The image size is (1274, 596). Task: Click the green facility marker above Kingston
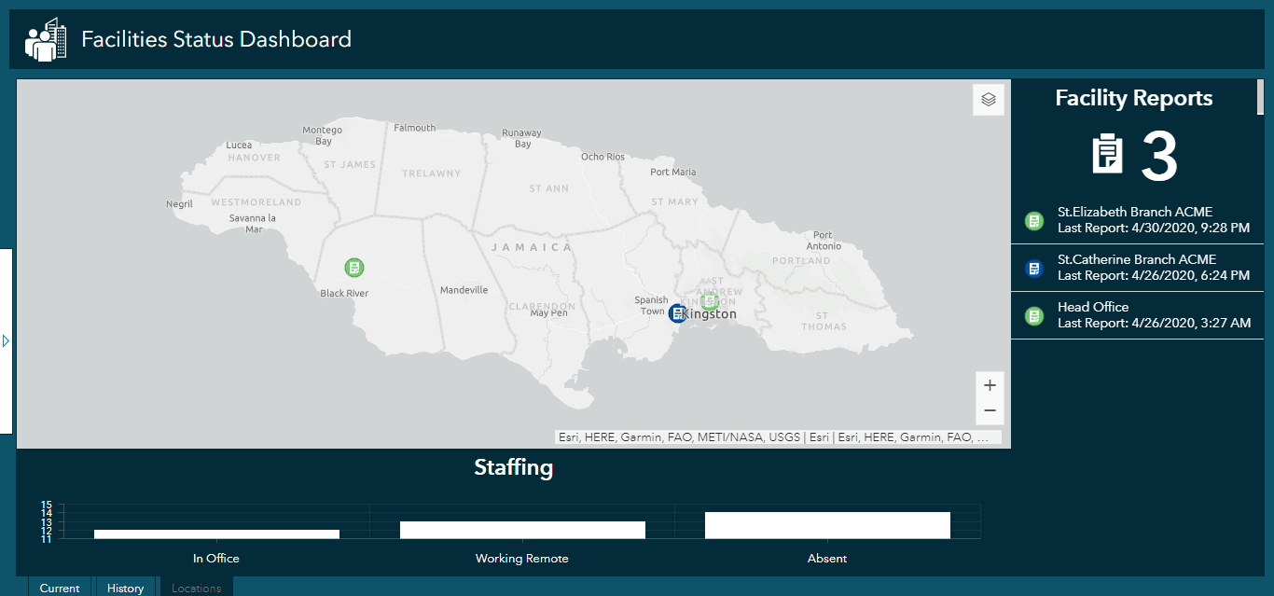(x=710, y=300)
